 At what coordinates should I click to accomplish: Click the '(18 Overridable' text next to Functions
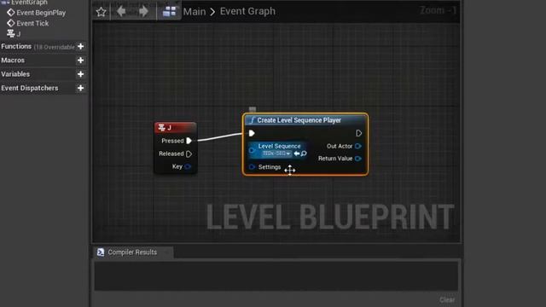55,47
